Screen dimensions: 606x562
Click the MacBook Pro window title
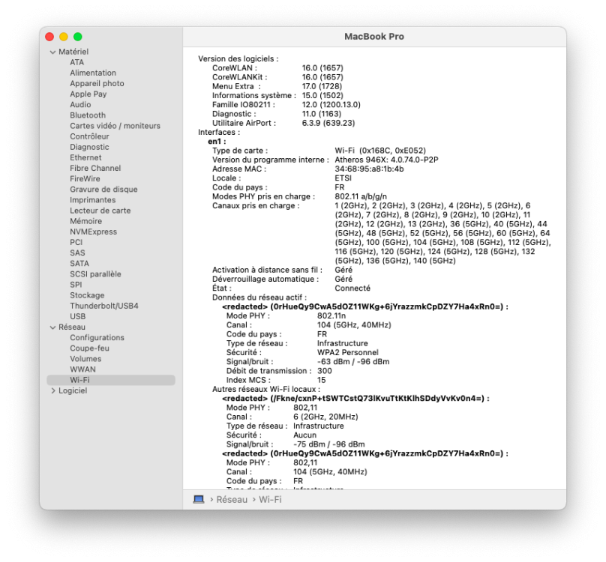[374, 37]
